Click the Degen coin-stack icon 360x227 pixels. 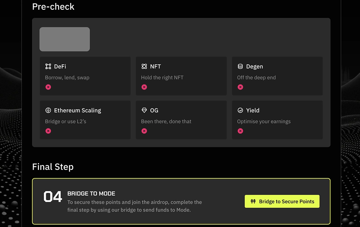240,66
